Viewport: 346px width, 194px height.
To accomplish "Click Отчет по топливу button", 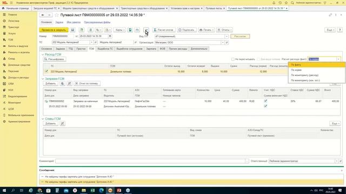I will pos(87,84).
